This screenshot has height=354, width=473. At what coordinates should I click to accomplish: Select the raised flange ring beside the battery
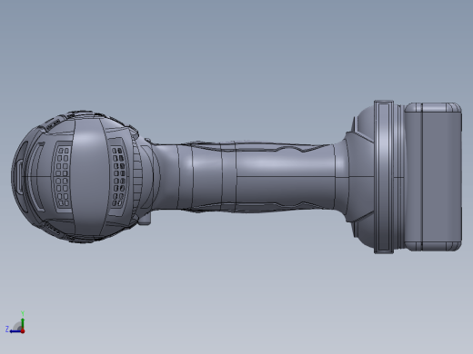pos(384,177)
